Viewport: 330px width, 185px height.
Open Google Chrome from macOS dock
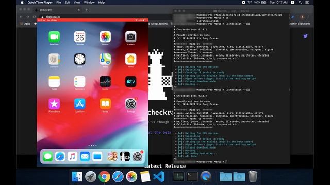[104, 177]
